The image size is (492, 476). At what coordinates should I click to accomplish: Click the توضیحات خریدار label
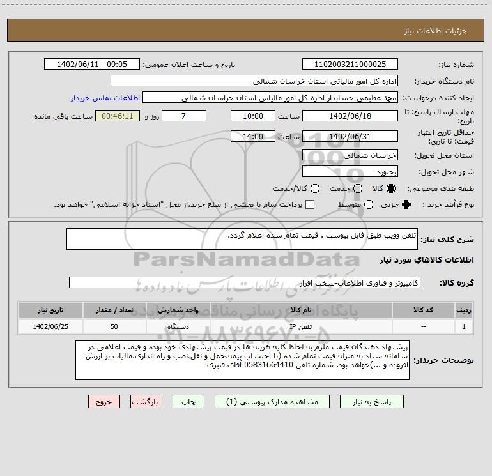[444, 360]
